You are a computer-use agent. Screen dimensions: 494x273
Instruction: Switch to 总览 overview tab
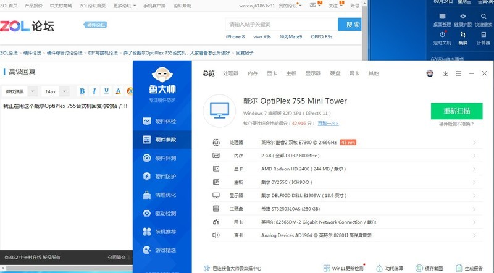point(209,73)
